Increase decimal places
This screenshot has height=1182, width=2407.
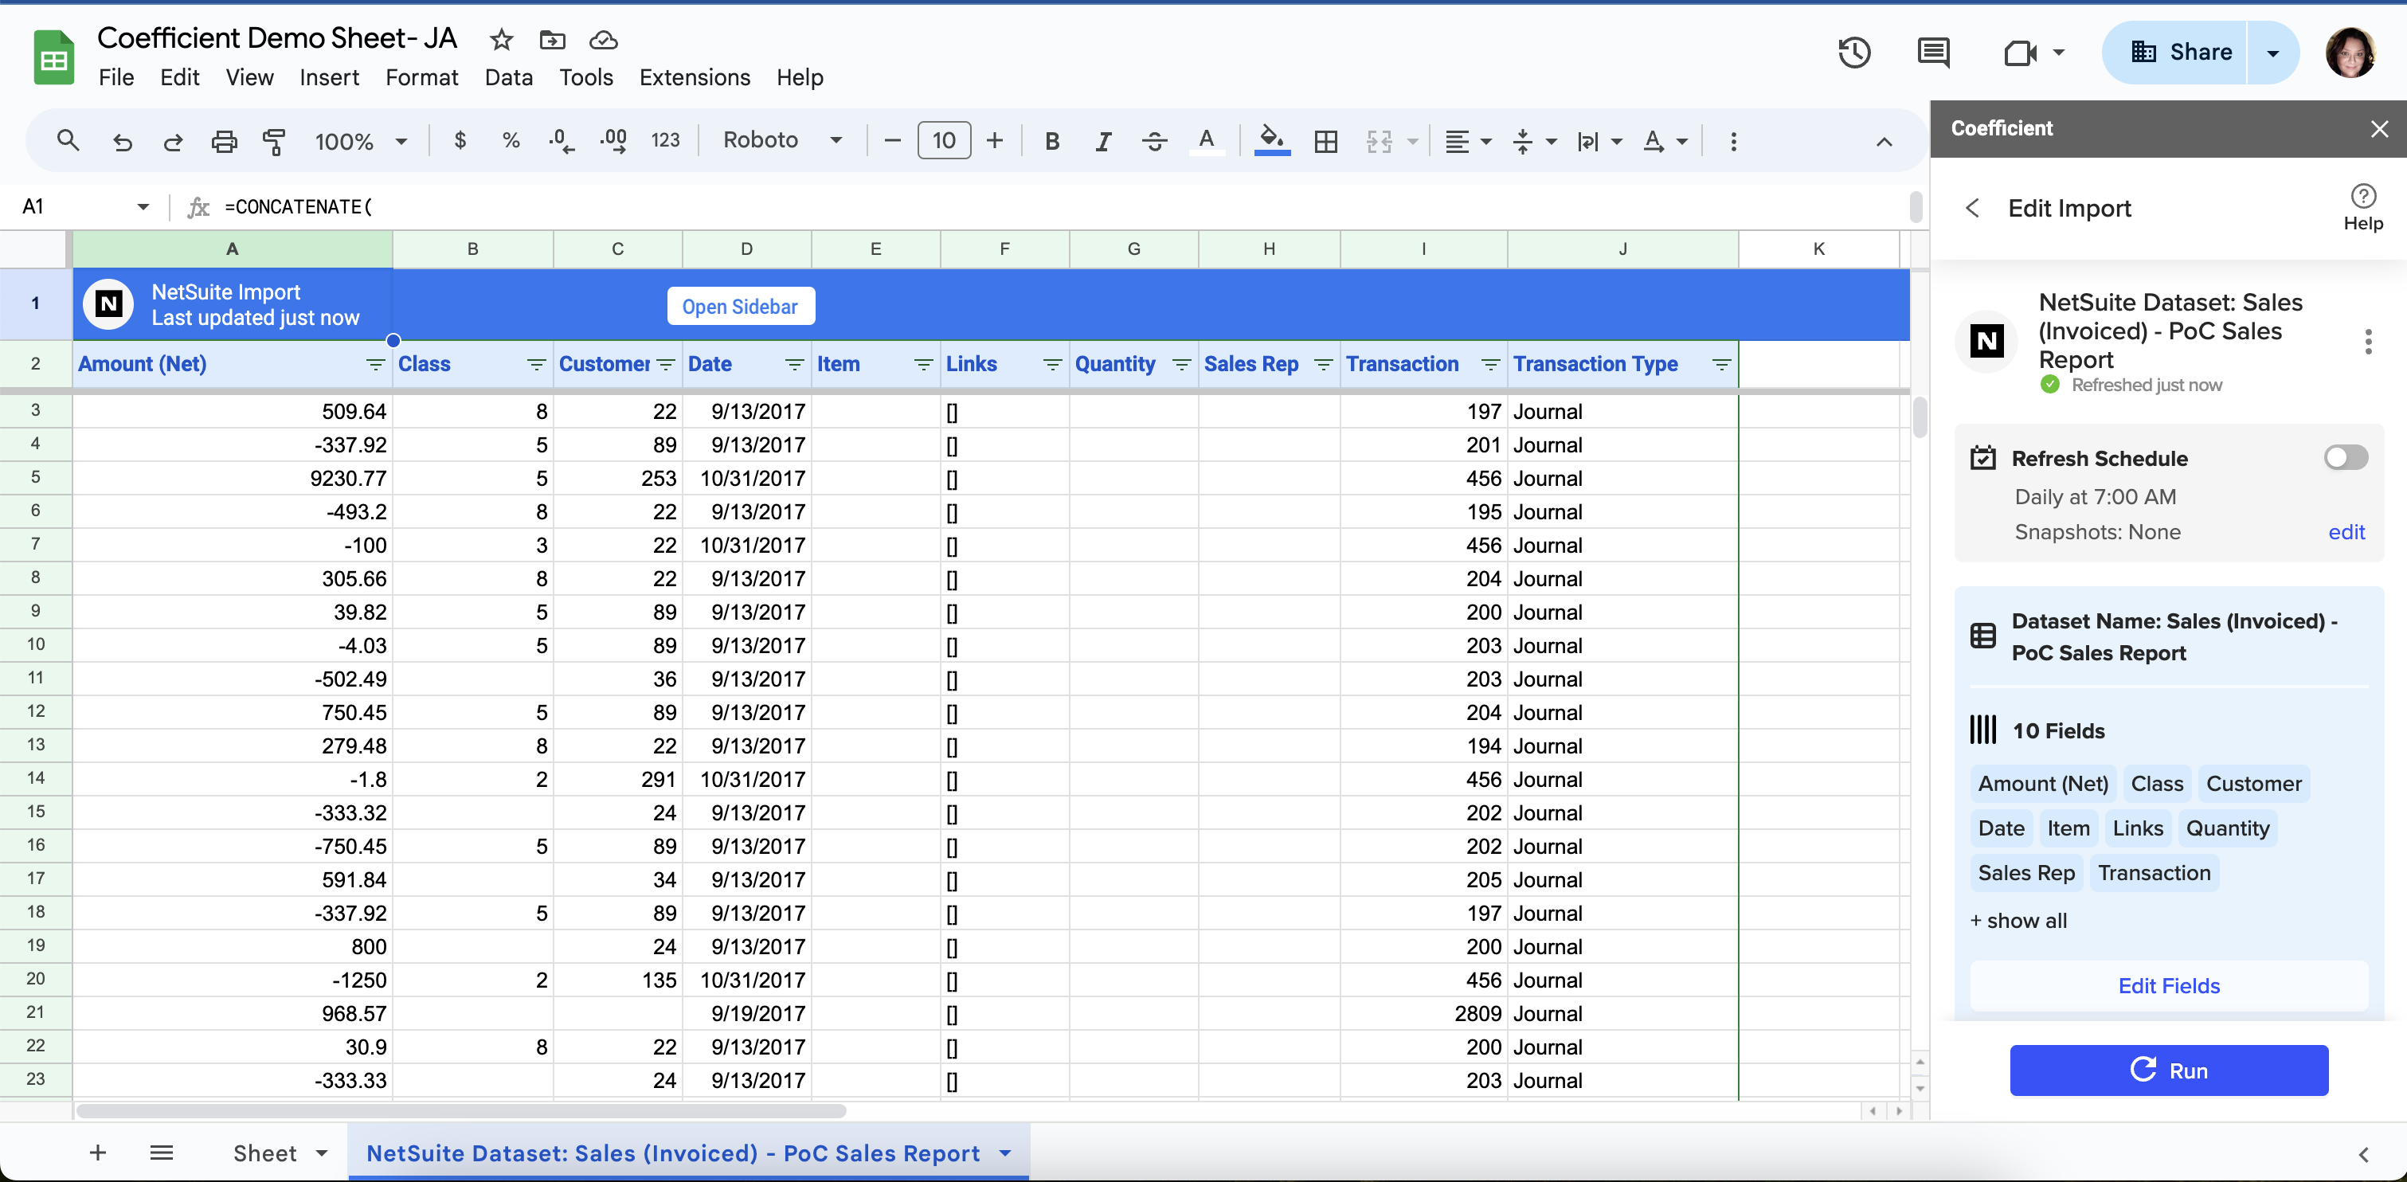[613, 140]
